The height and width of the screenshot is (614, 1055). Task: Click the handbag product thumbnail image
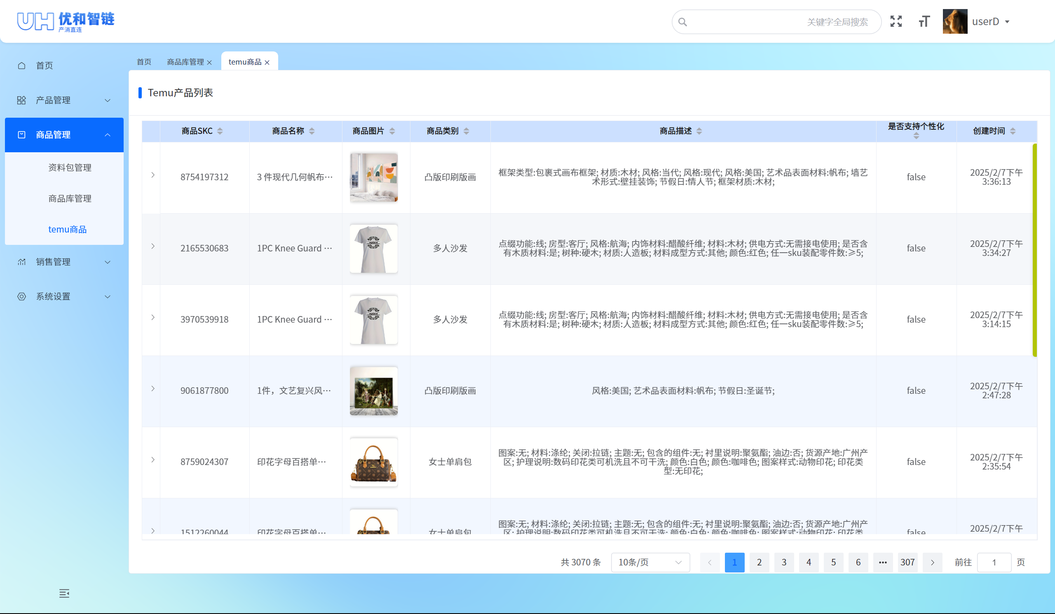[x=373, y=462]
